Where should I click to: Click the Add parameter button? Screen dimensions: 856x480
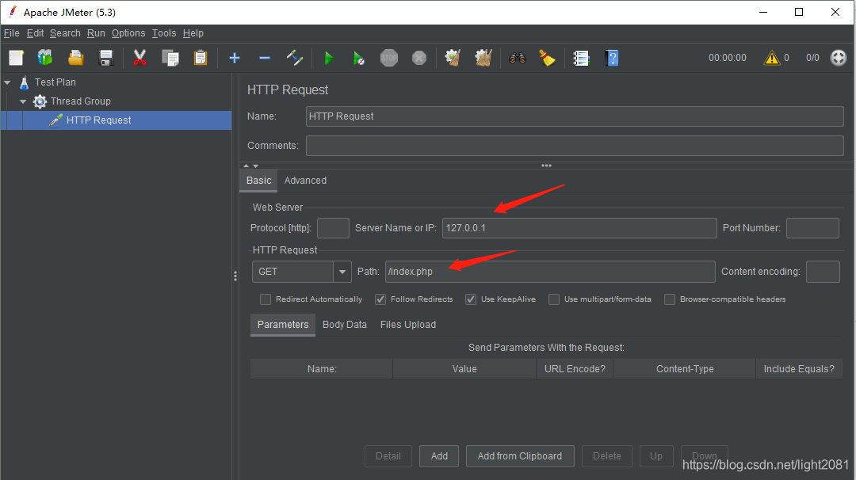pos(439,456)
